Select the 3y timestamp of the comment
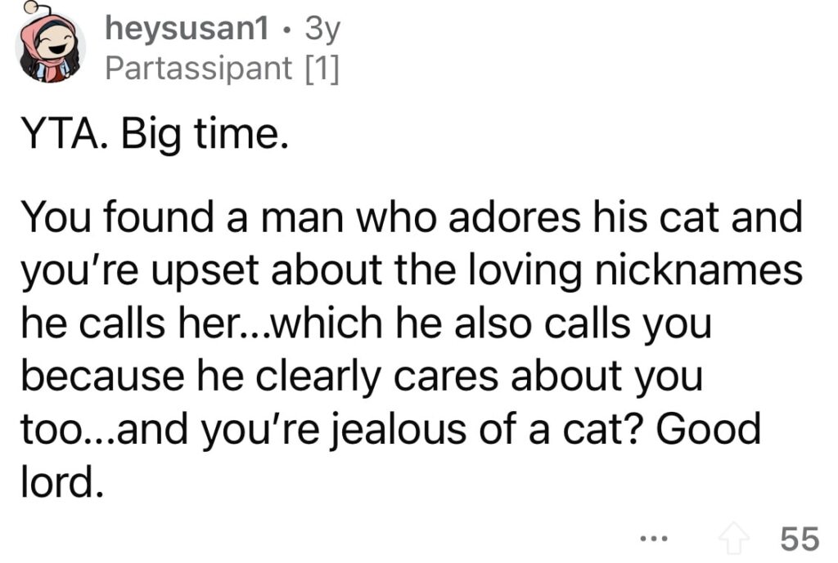Screen dimensions: 838x563 click(322, 29)
